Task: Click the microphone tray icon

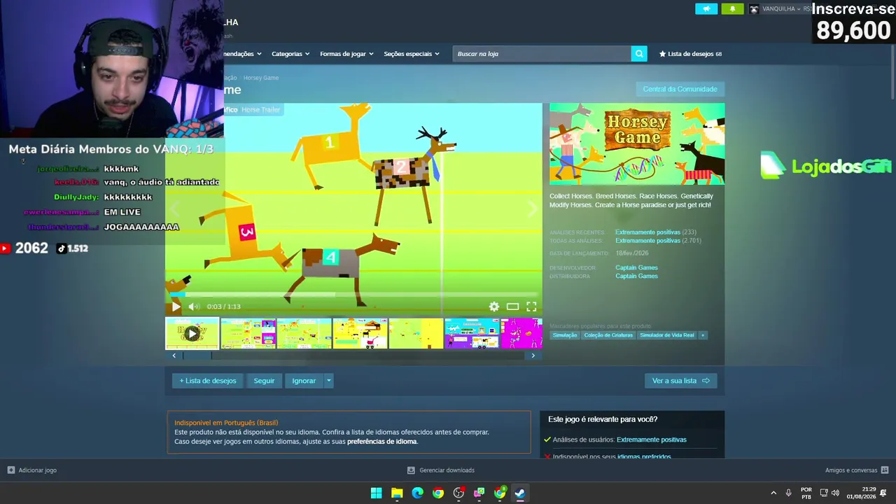Action: tap(788, 493)
